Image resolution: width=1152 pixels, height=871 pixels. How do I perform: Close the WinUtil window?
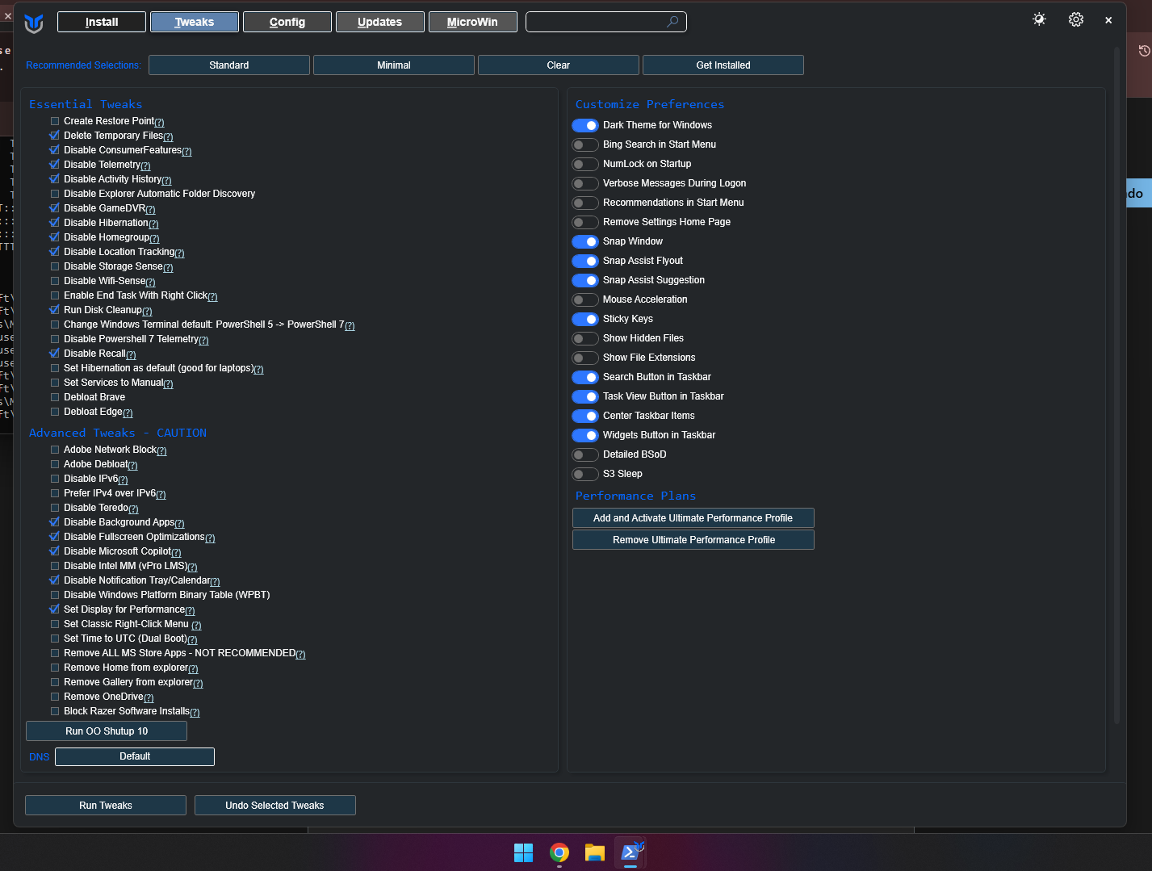click(x=1108, y=20)
